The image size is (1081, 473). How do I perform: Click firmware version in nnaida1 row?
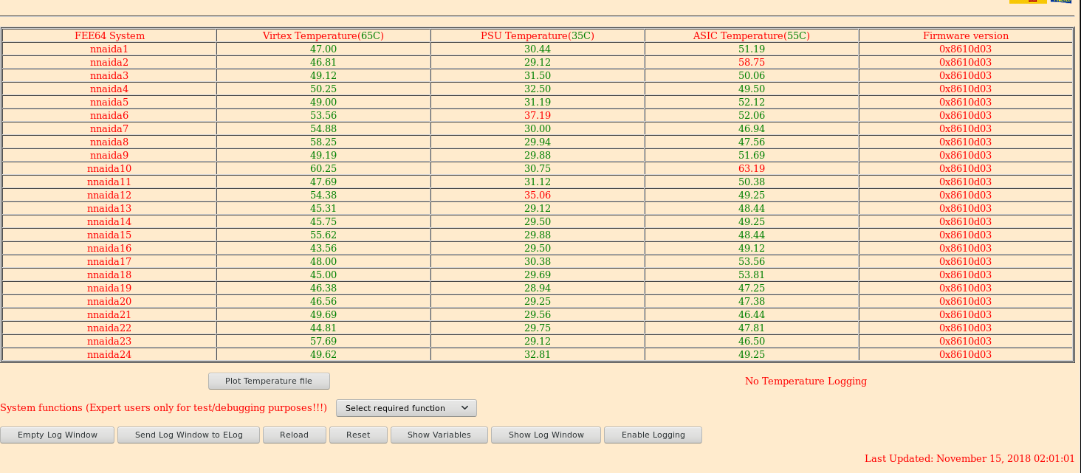click(x=966, y=49)
